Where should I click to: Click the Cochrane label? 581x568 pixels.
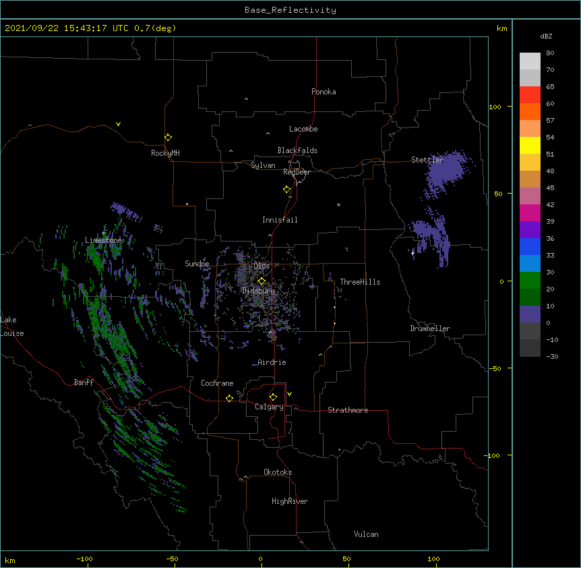click(217, 383)
